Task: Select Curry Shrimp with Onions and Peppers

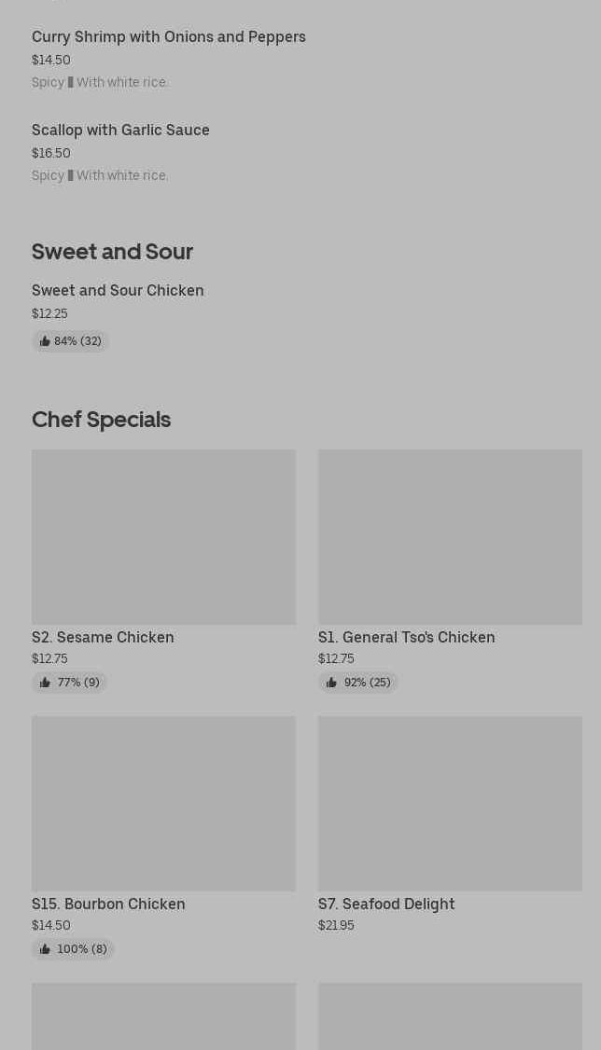Action: [x=169, y=37]
